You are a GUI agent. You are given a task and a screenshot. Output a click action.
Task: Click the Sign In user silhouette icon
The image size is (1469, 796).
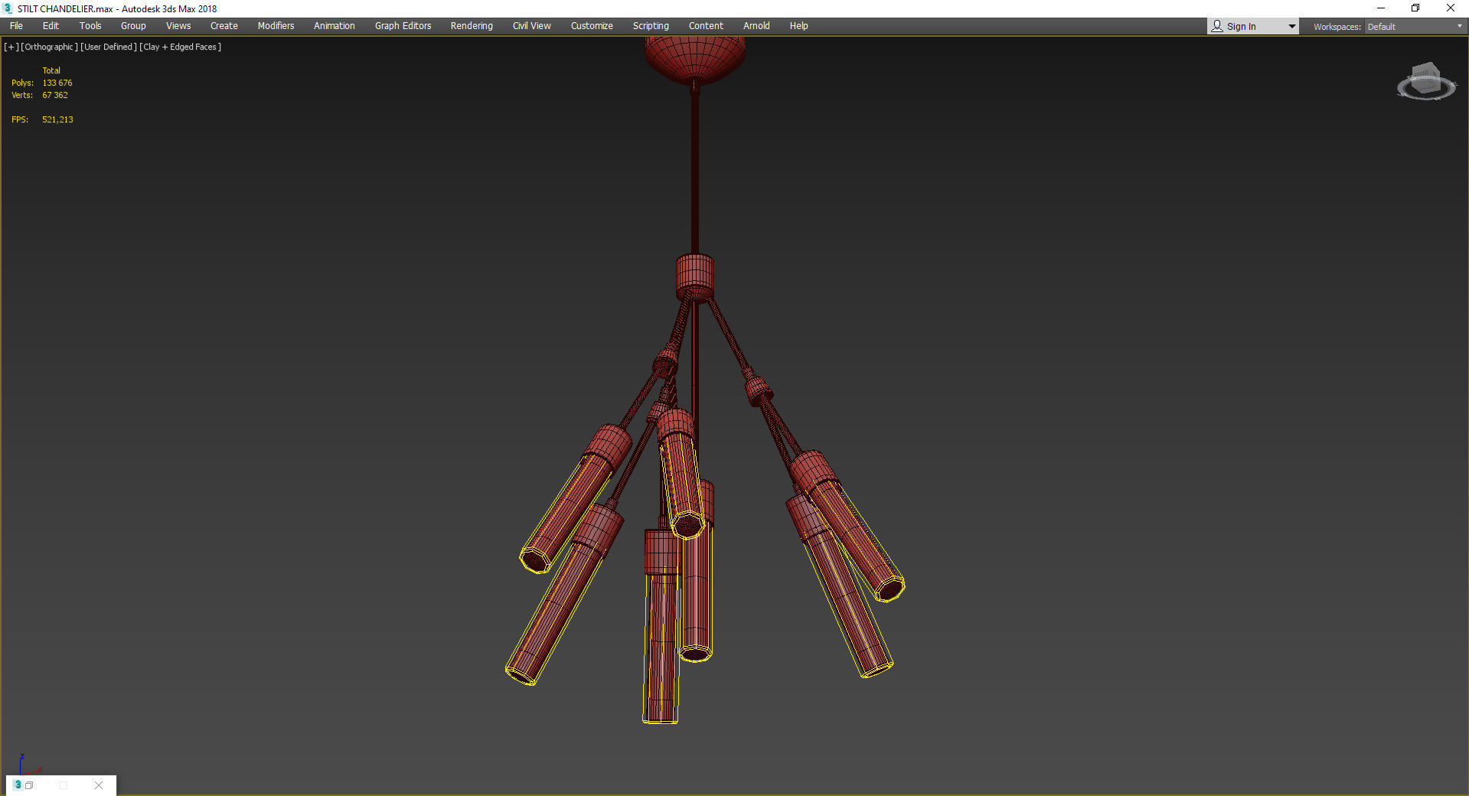pos(1217,26)
